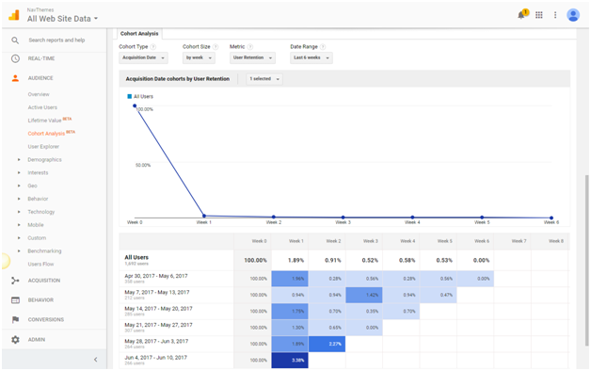591x371 pixels.
Task: Click the 'May 21, 2017 - May 27, 2017' row label
Action: (x=158, y=325)
